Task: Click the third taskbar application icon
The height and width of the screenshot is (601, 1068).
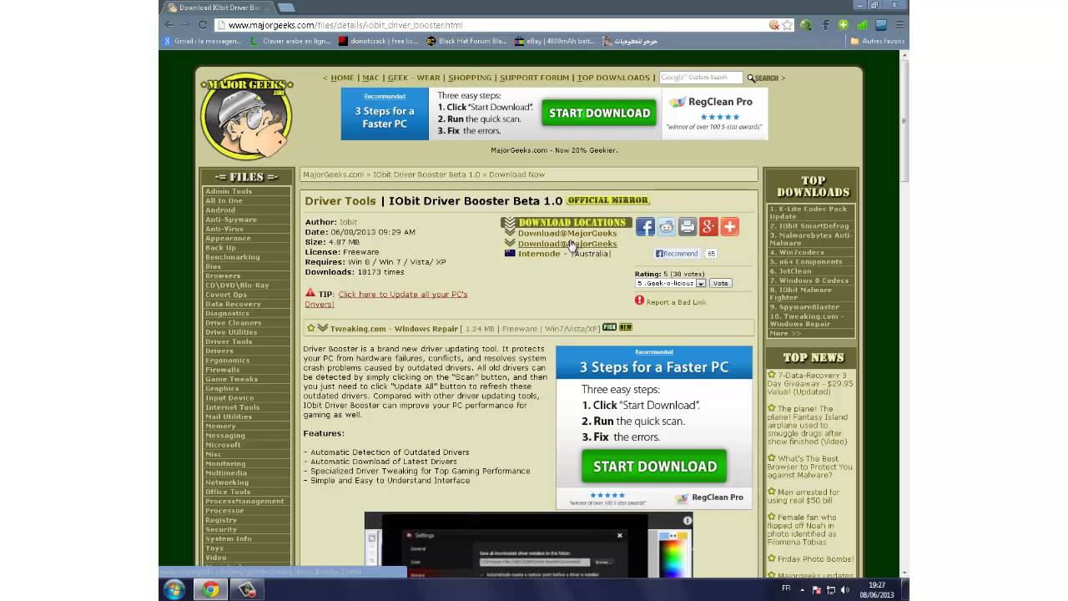Action: (247, 590)
